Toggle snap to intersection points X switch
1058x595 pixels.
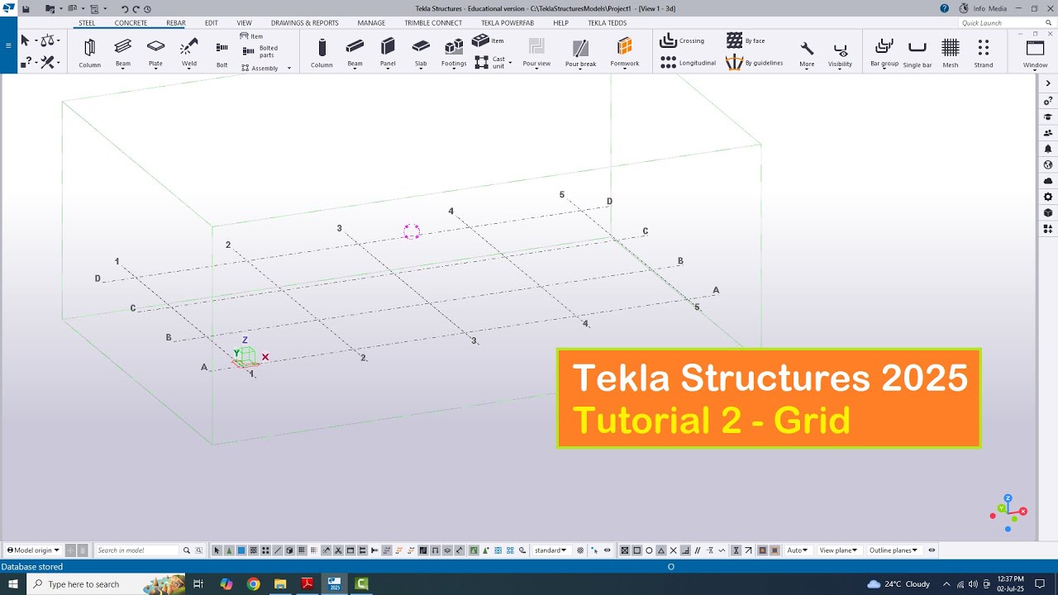(x=673, y=550)
